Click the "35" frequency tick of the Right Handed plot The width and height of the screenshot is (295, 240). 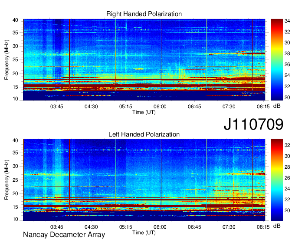point(15,33)
